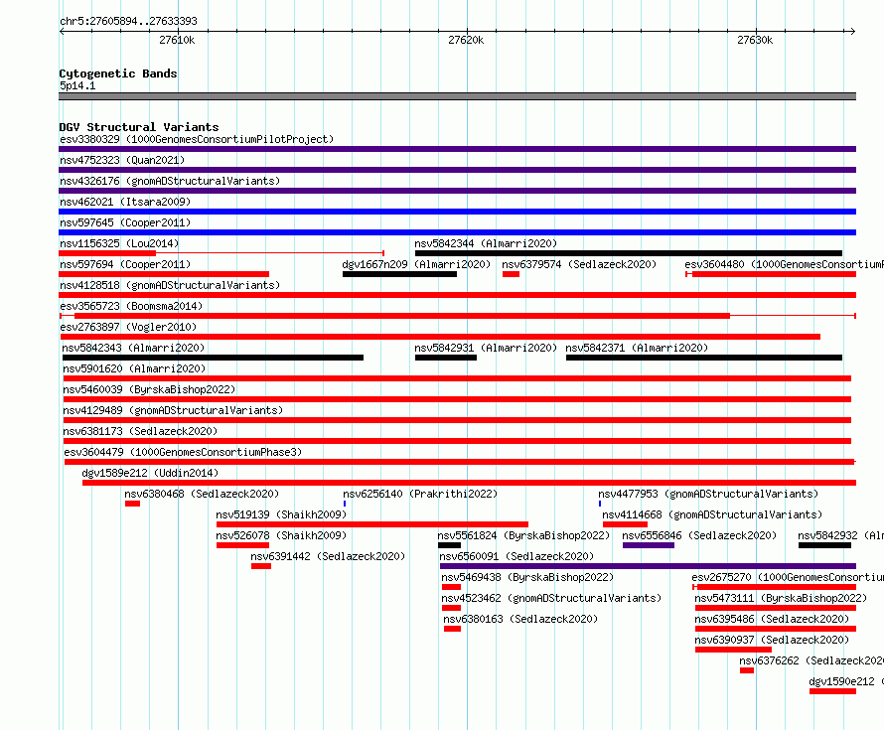Select the short nsv6379574 red bar
Viewport: 884px width, 730px height.
tap(511, 274)
